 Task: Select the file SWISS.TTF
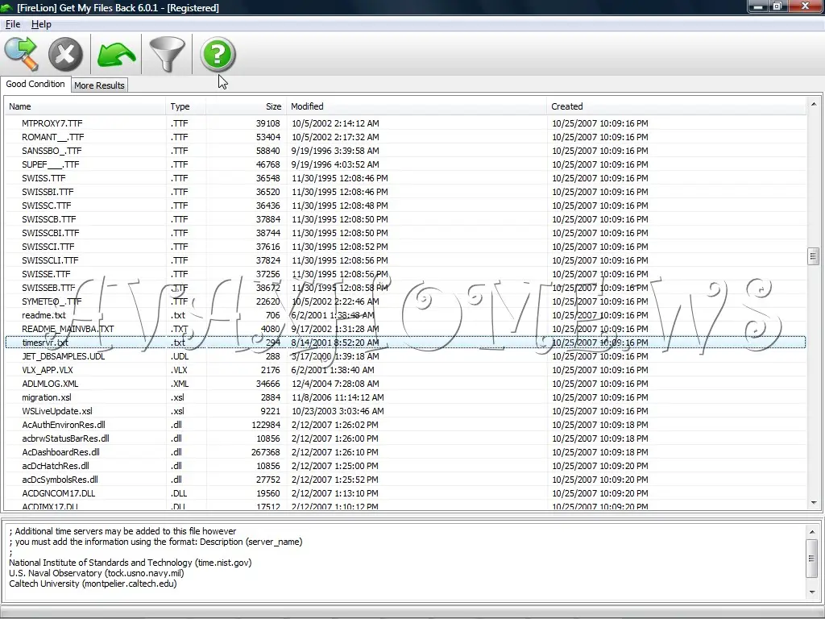pos(44,178)
